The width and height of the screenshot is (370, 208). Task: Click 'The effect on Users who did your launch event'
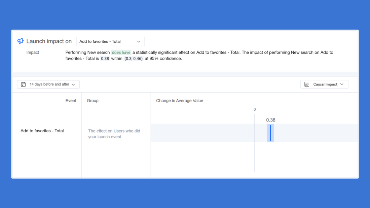[114, 134]
